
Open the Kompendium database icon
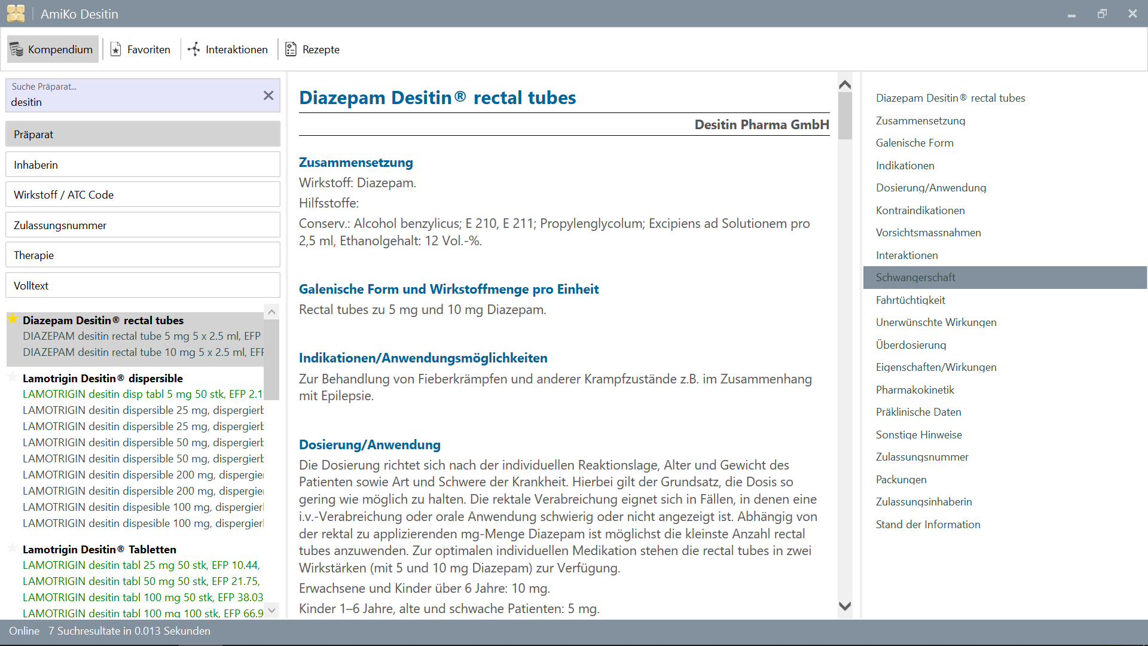click(x=17, y=49)
